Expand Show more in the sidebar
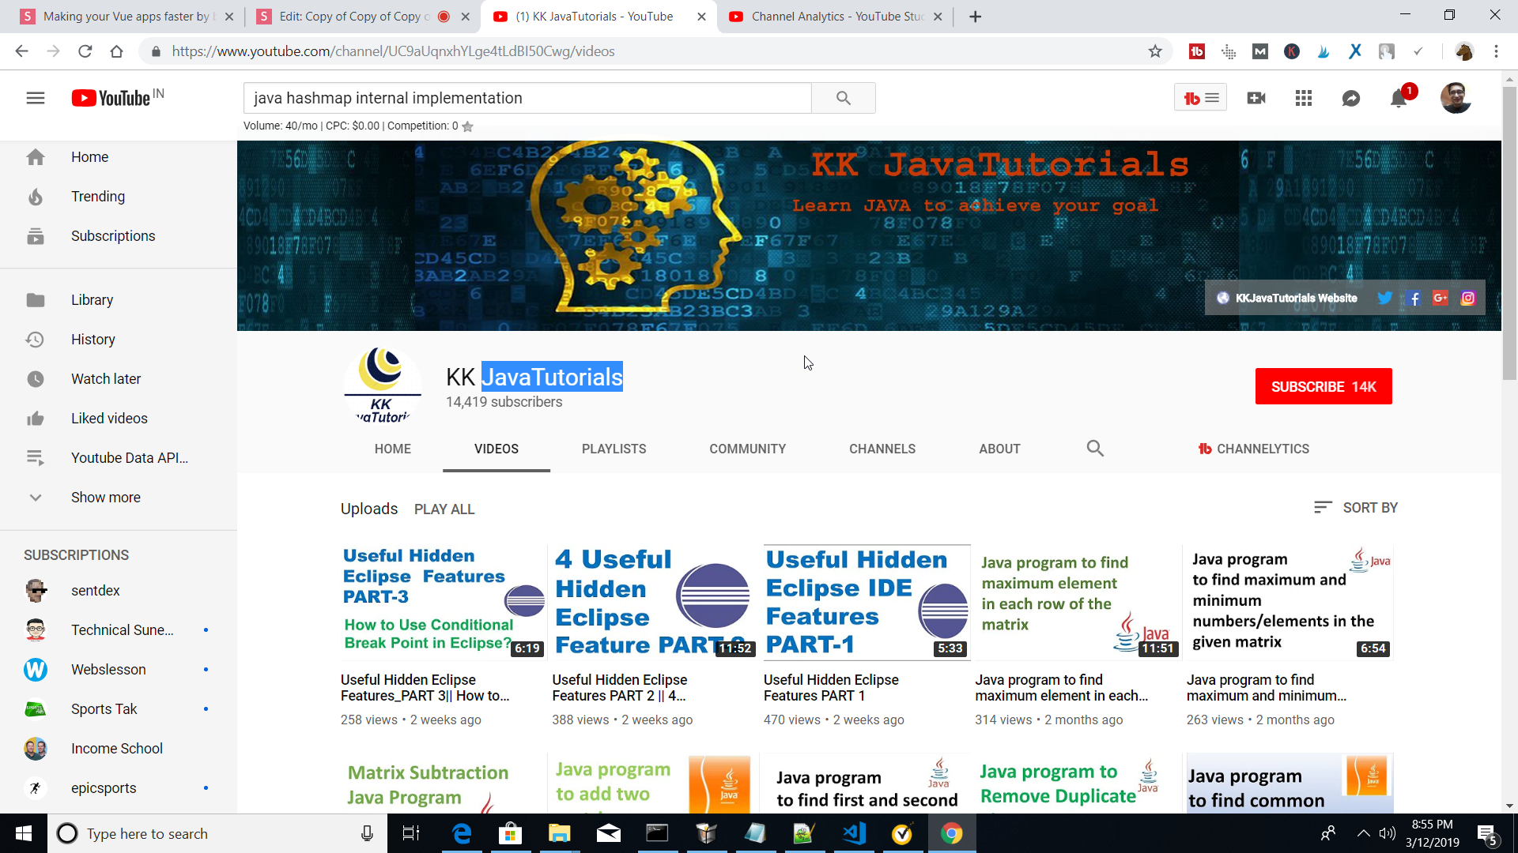The height and width of the screenshot is (853, 1518). pyautogui.click(x=105, y=498)
